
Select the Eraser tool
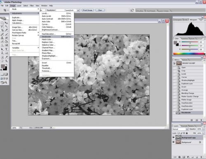click(2, 42)
